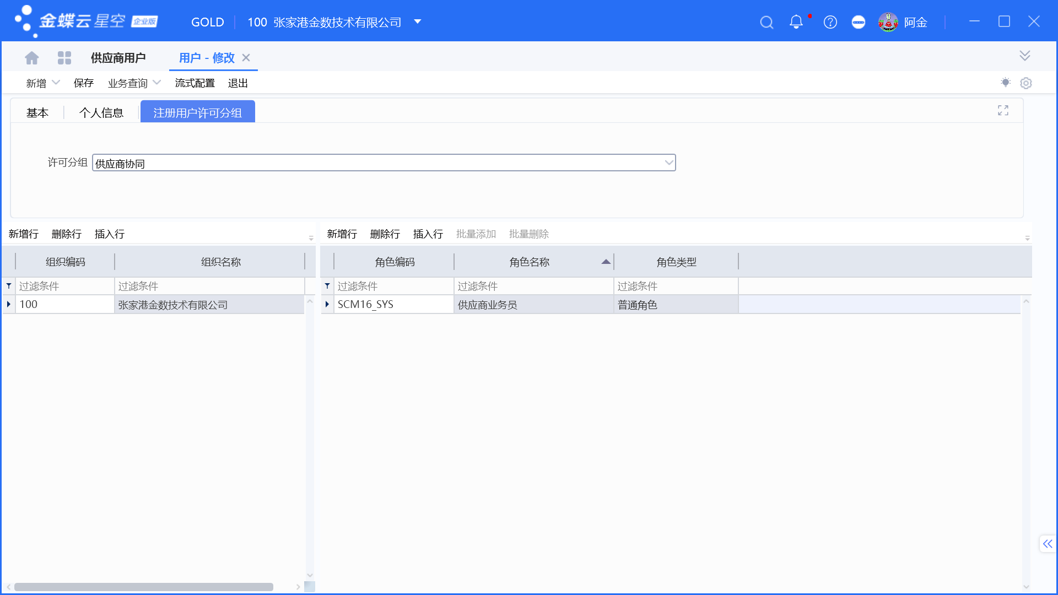
Task: Click 新增行 in organization grid
Action: 24,234
